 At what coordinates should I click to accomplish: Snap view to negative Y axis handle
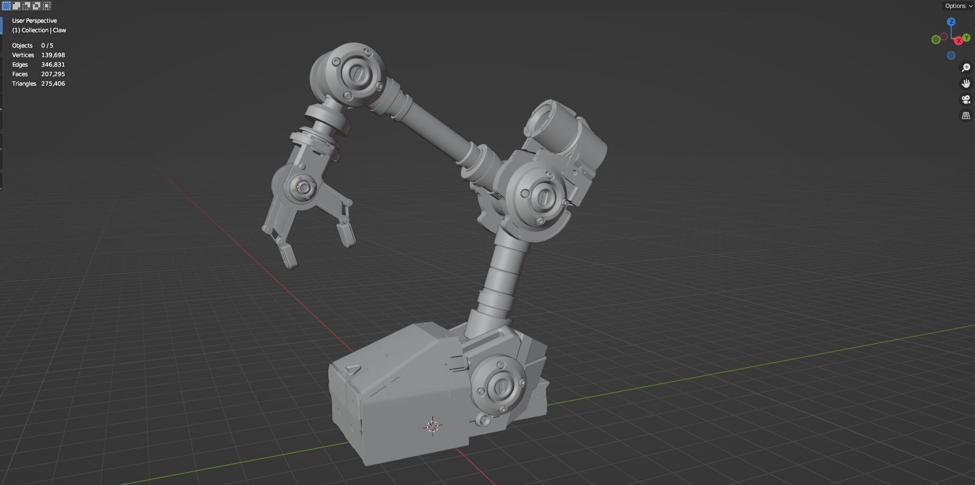936,40
